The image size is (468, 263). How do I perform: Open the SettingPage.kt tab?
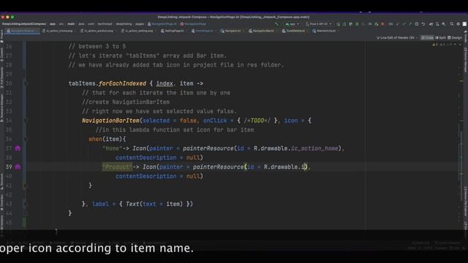coord(174,31)
